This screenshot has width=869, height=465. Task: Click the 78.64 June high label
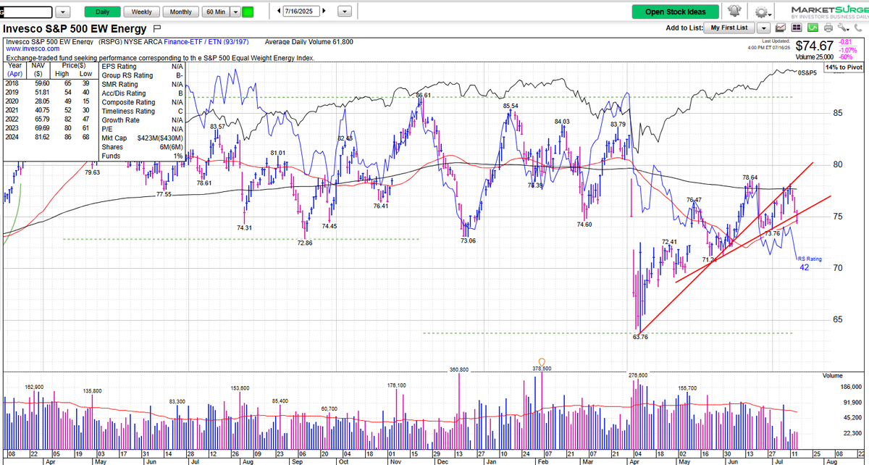750,177
